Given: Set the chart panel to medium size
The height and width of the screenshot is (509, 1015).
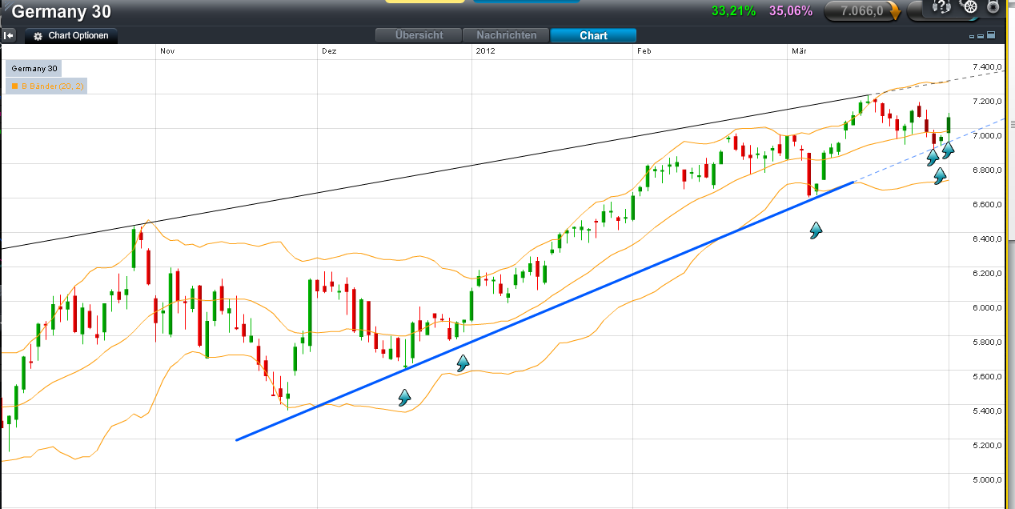Looking at the screenshot, I should [981, 36].
